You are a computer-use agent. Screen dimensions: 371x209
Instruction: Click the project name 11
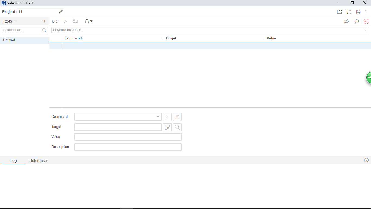20,12
